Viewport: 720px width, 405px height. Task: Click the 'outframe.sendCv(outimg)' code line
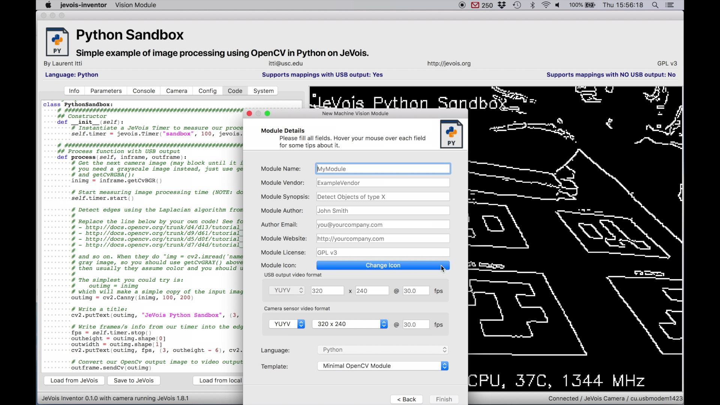click(x=111, y=367)
